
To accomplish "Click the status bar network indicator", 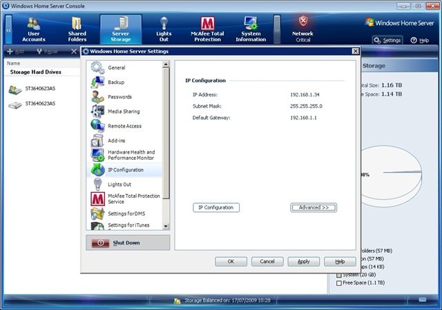I will click(x=422, y=300).
